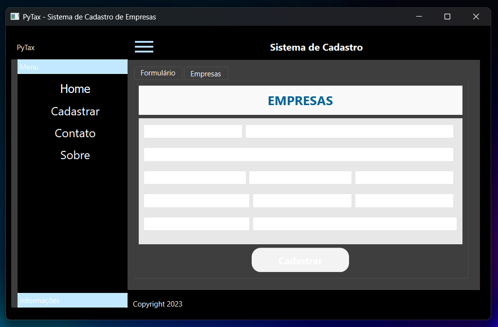Focus the wide right field in the last form row
This screenshot has height=327, width=498.
tap(354, 224)
